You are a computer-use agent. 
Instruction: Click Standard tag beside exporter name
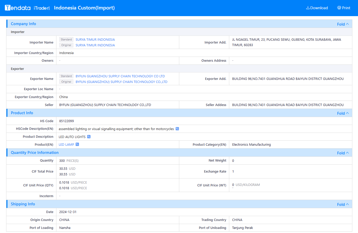(x=66, y=76)
